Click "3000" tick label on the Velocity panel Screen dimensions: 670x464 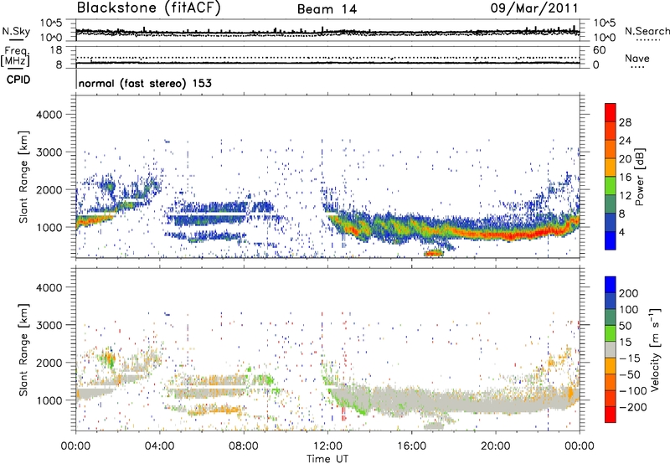click(49, 325)
